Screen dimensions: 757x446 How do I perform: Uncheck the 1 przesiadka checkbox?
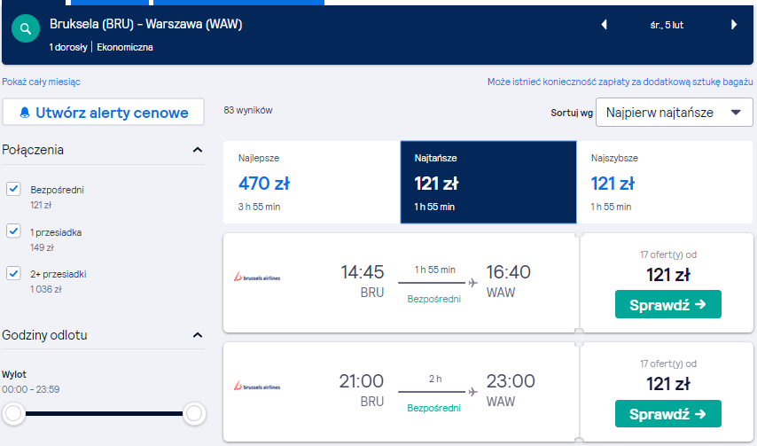coord(13,231)
